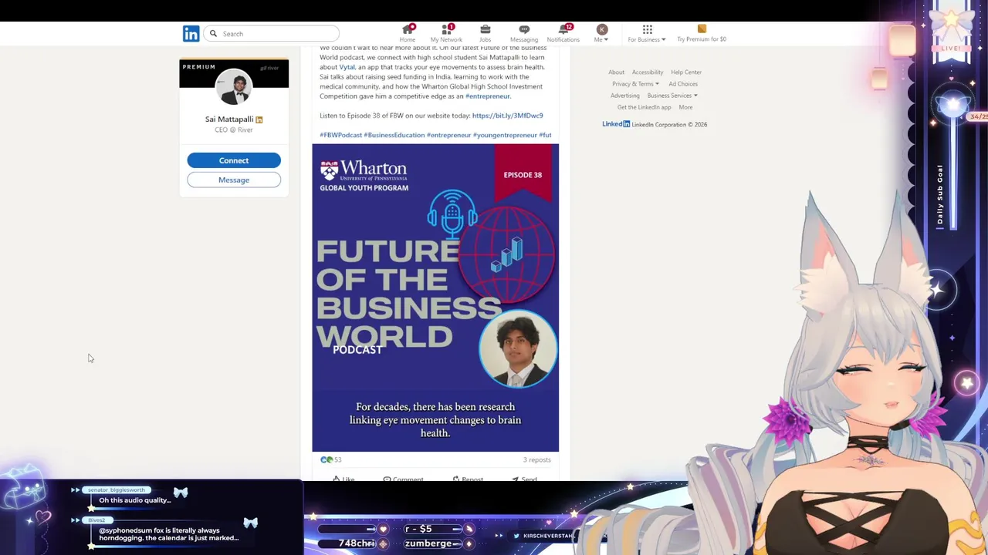
Task: Open the My Network icon
Action: 446,29
